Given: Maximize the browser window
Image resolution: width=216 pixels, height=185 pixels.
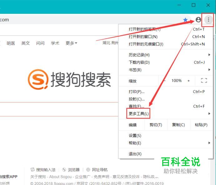Looking at the screenshot, I should (194, 5).
